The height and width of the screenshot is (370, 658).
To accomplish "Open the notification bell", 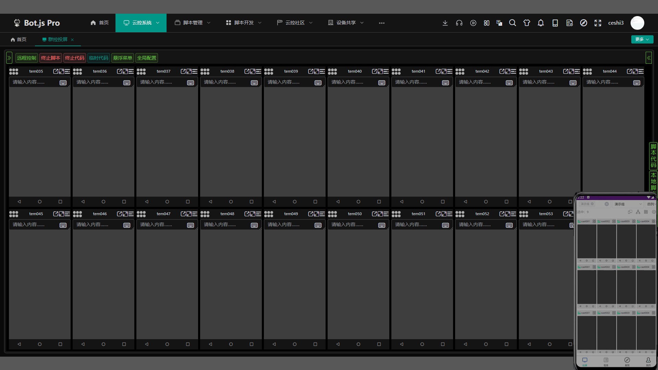I will coord(541,23).
